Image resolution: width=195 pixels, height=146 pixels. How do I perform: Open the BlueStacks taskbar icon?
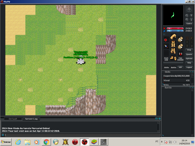click(x=94, y=142)
